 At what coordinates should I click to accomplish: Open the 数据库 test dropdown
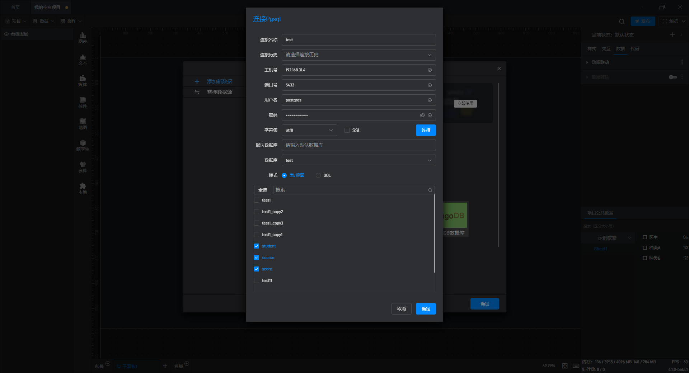[x=359, y=160]
